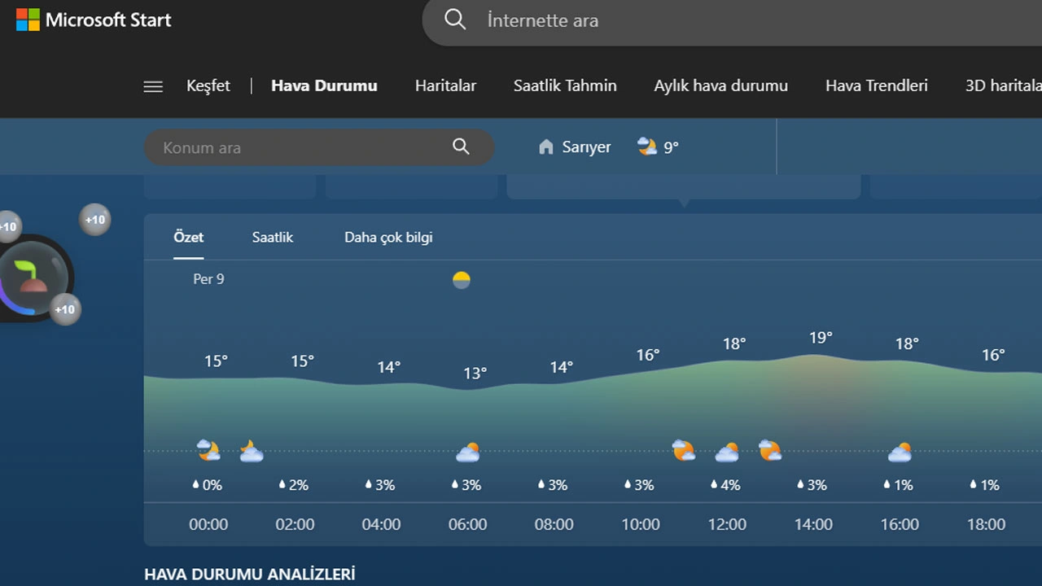Click the moon and cloud icon above 02:00
Viewport: 1042px width, 586px height.
pos(251,450)
